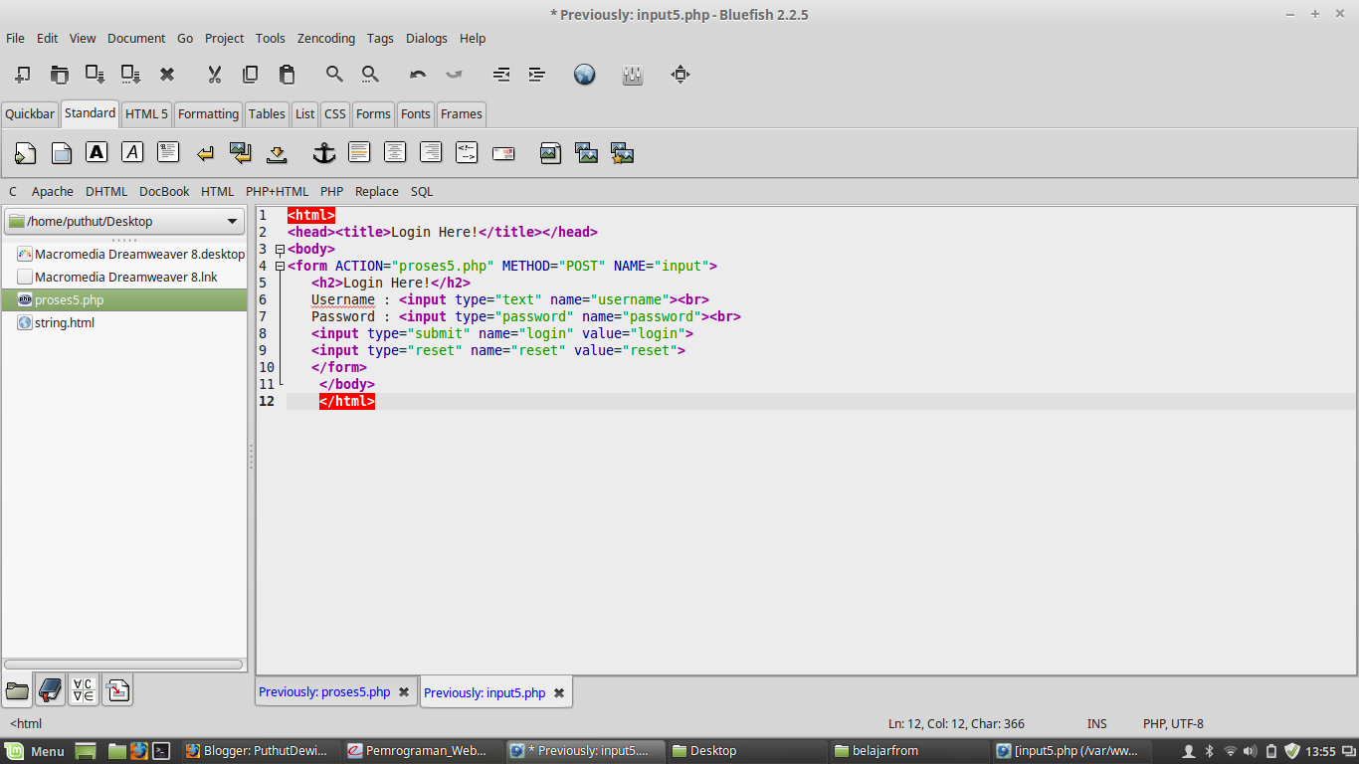Switch to the Tables toolbar tab
The height and width of the screenshot is (764, 1359).
click(x=267, y=114)
